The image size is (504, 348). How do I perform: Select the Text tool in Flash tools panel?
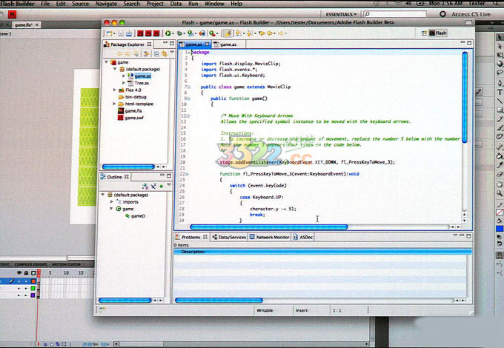point(500,92)
